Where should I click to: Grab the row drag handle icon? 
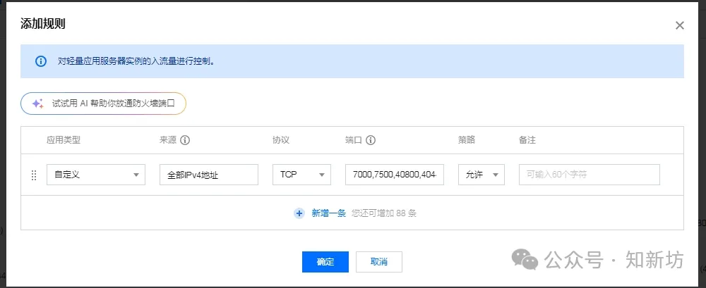pos(34,175)
